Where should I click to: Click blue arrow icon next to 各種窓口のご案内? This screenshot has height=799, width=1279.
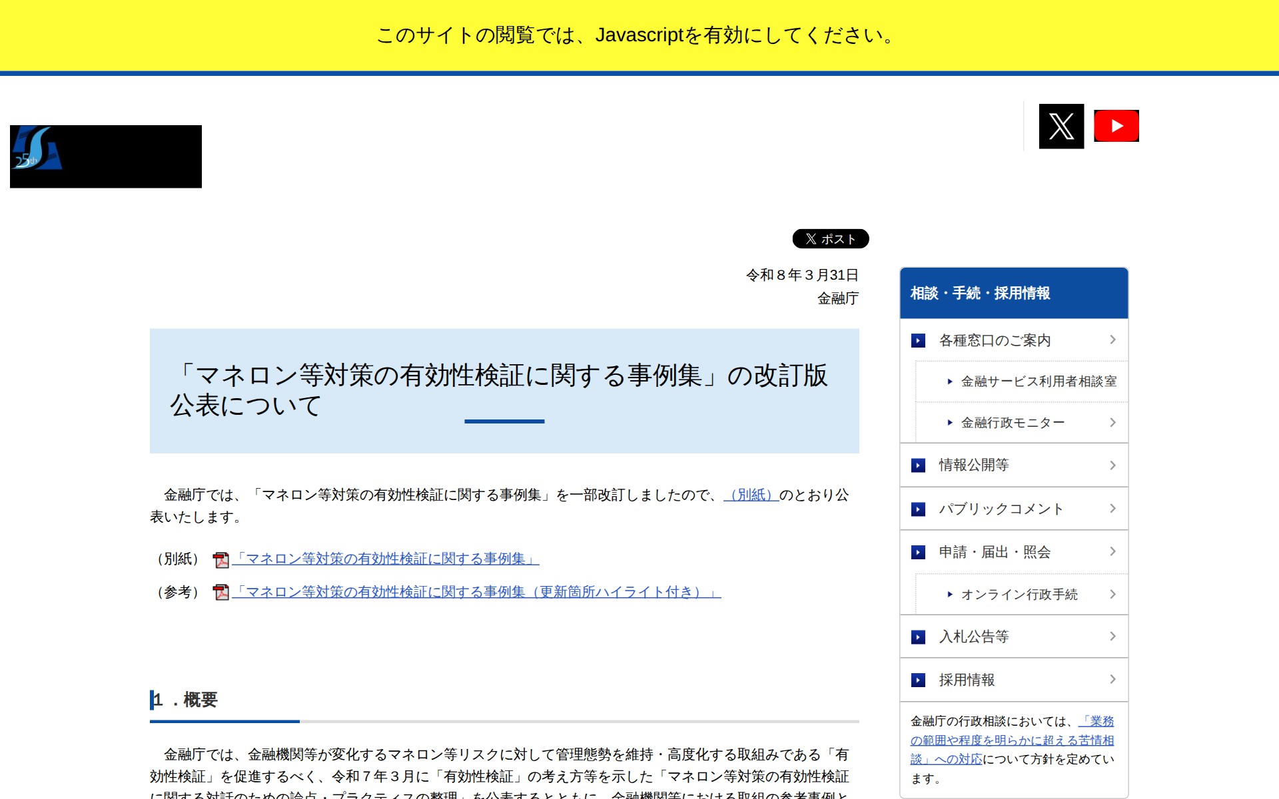pos(918,340)
